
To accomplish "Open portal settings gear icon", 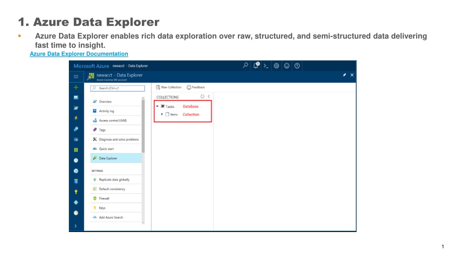I will 276,66.
